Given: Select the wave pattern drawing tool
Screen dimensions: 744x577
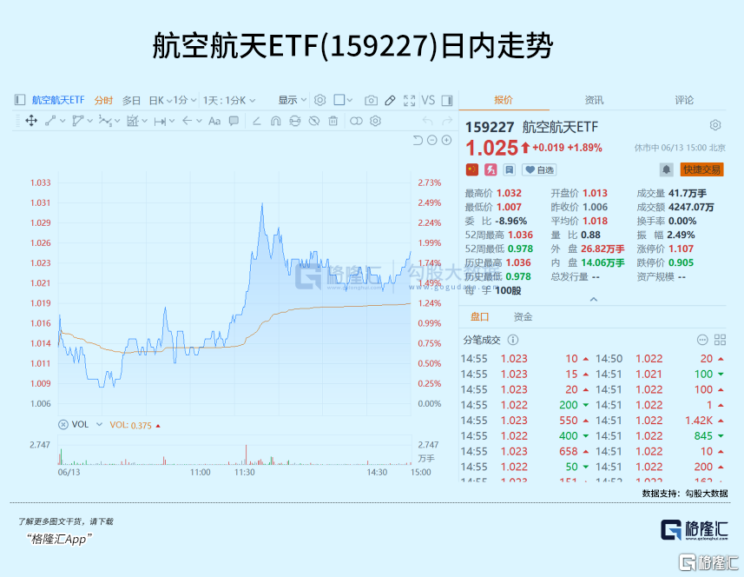Looking at the screenshot, I should coord(105,121).
